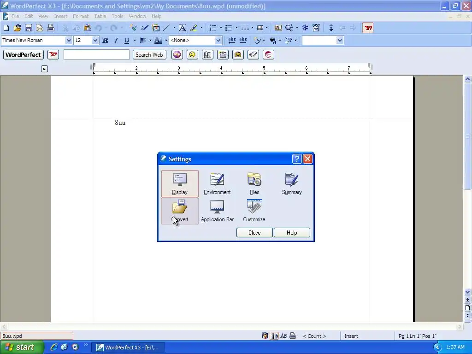This screenshot has width=472, height=354.
Task: Click the Text Box icon
Action: (x=183, y=28)
